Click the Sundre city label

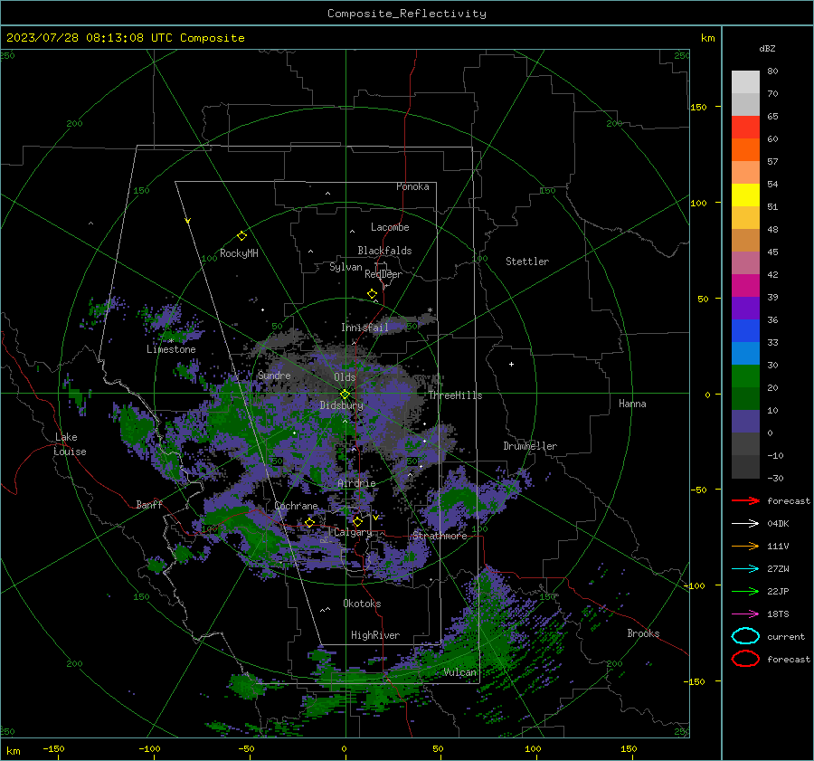[274, 375]
